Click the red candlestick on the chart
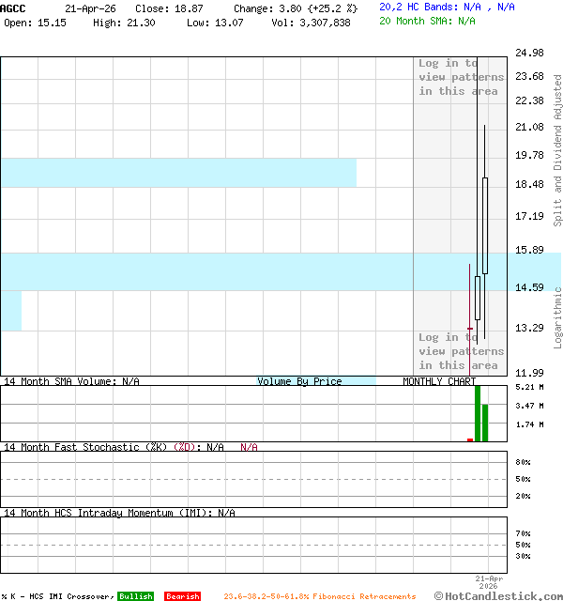Image resolution: width=563 pixels, height=601 pixels. point(470,328)
